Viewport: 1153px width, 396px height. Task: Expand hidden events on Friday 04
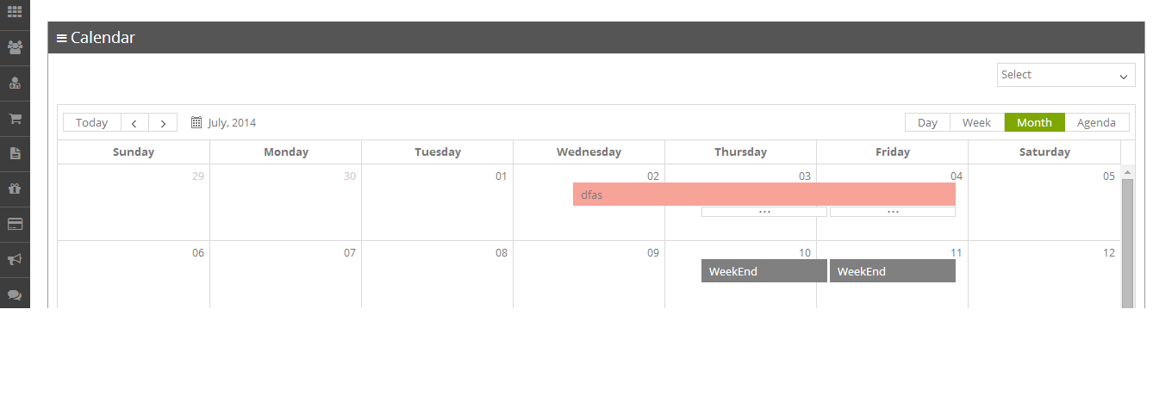point(893,212)
